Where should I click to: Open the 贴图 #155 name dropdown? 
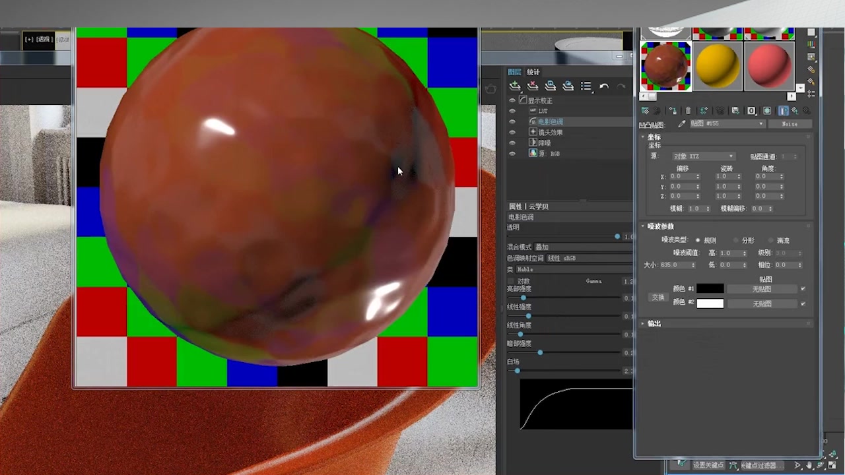click(x=727, y=124)
